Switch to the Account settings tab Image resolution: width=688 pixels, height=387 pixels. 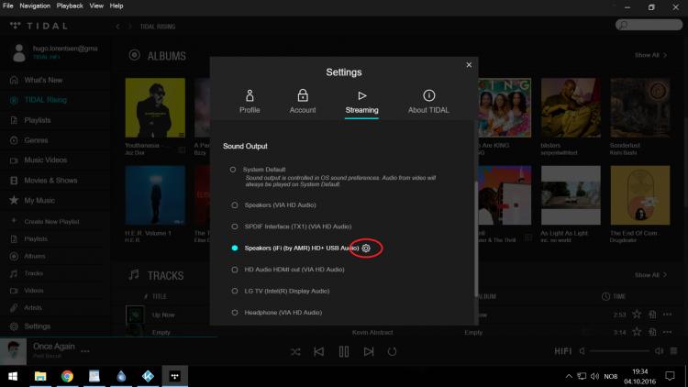coord(303,102)
